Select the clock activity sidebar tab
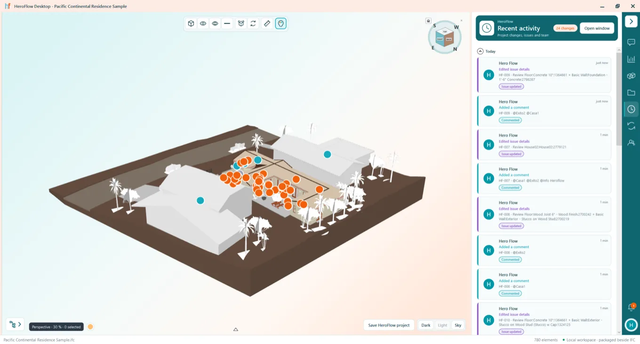Viewport: 640px width, 344px height. [x=631, y=109]
